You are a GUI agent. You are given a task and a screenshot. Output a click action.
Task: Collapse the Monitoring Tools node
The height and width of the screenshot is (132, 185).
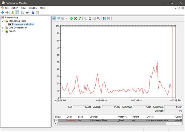[3, 21]
